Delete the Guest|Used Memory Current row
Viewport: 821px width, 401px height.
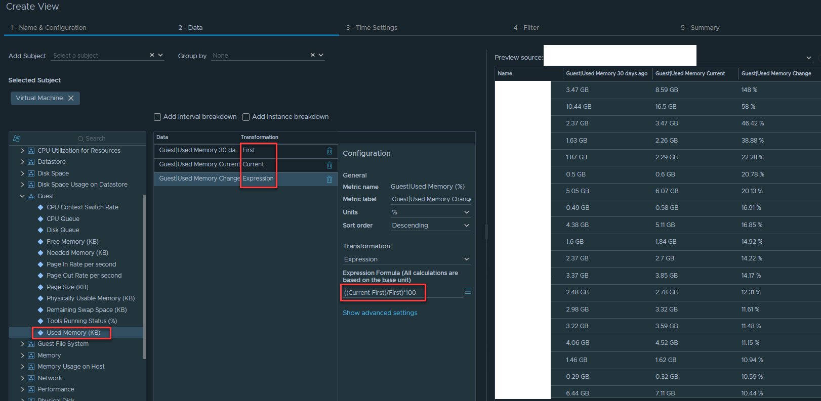[x=330, y=165]
